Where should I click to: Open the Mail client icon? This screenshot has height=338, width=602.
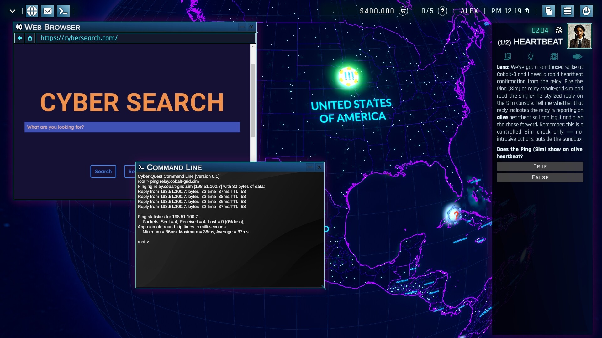click(48, 11)
